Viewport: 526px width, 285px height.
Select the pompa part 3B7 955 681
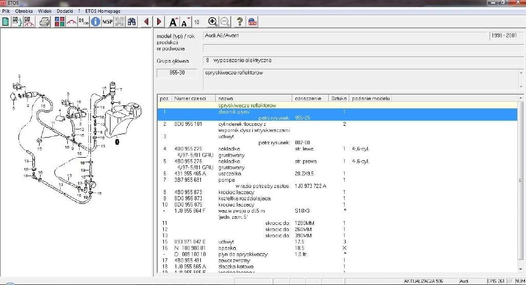pyautogui.click(x=188, y=180)
